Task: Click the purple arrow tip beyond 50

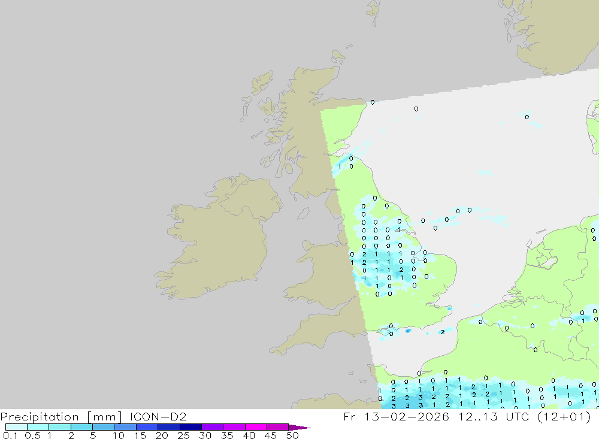Action: click(299, 427)
